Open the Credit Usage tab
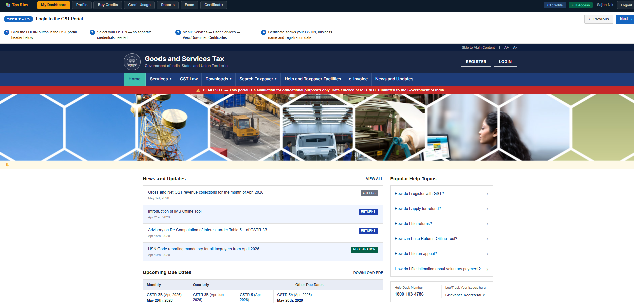 [x=139, y=5]
